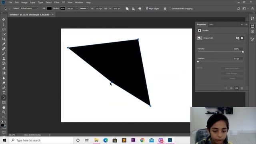
Task: Click the Select and Mask button
Action: pyautogui.click(x=232, y=68)
